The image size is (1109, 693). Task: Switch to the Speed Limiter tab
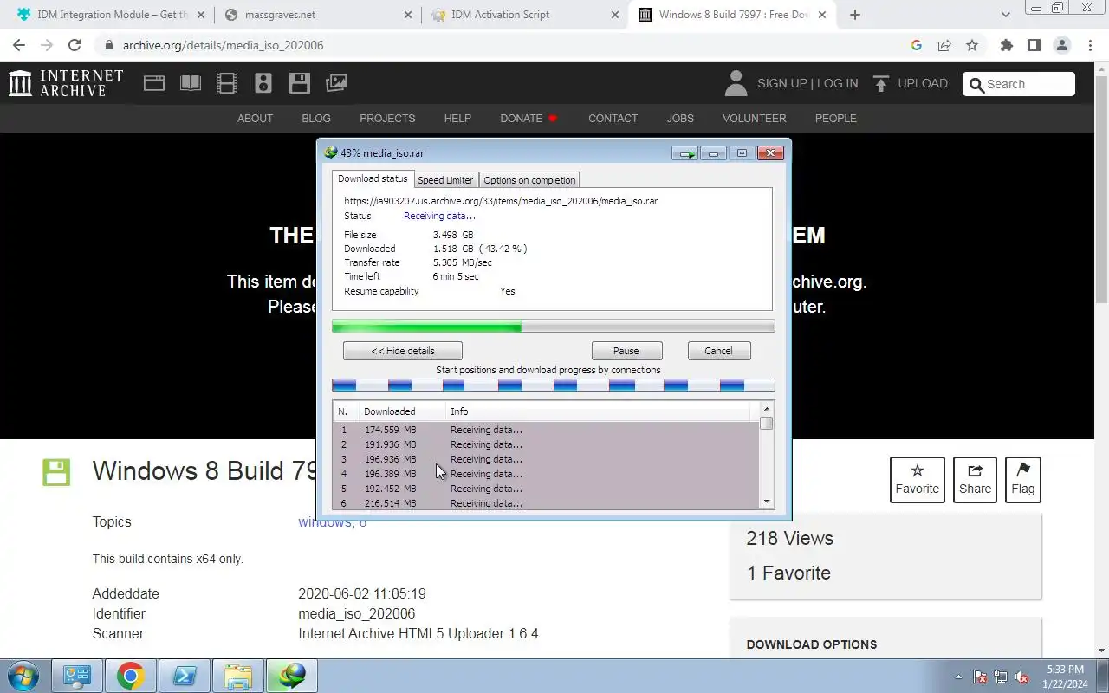(445, 180)
